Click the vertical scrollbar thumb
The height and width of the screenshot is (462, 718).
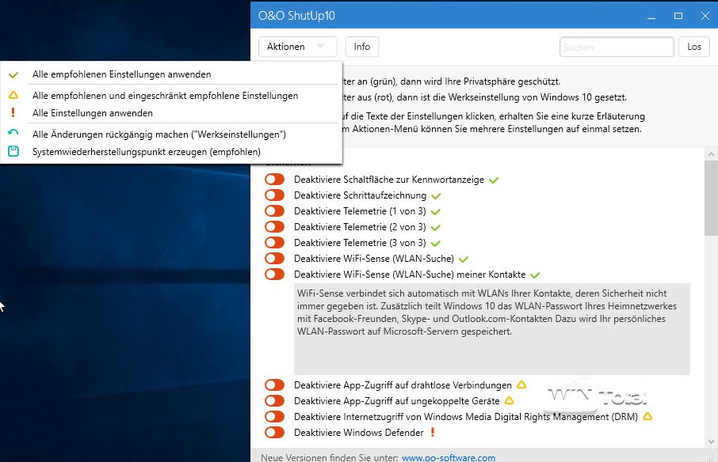point(711,198)
